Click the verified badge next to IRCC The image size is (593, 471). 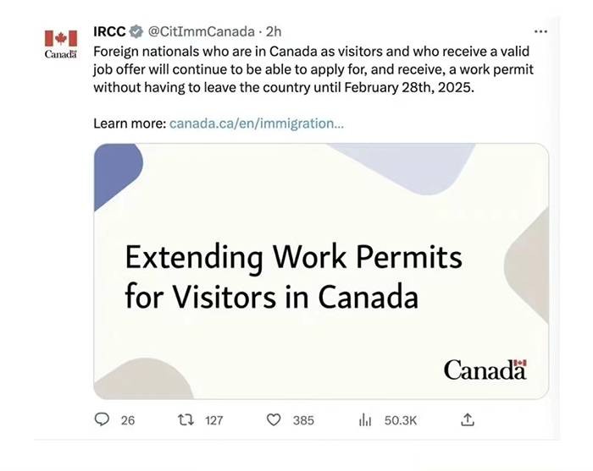[136, 31]
